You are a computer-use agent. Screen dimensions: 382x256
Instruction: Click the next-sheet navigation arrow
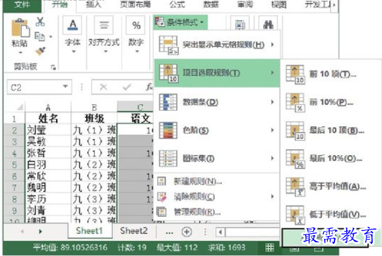[x=40, y=231]
